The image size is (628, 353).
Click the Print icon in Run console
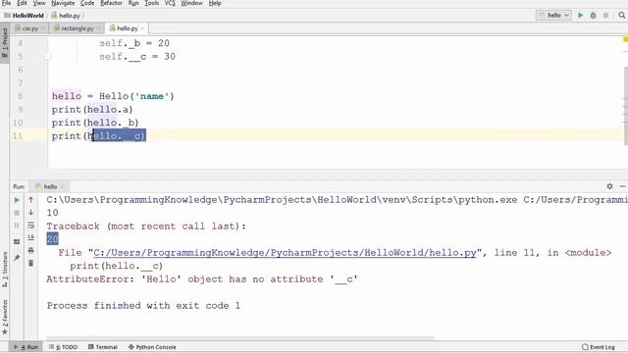[x=30, y=251]
